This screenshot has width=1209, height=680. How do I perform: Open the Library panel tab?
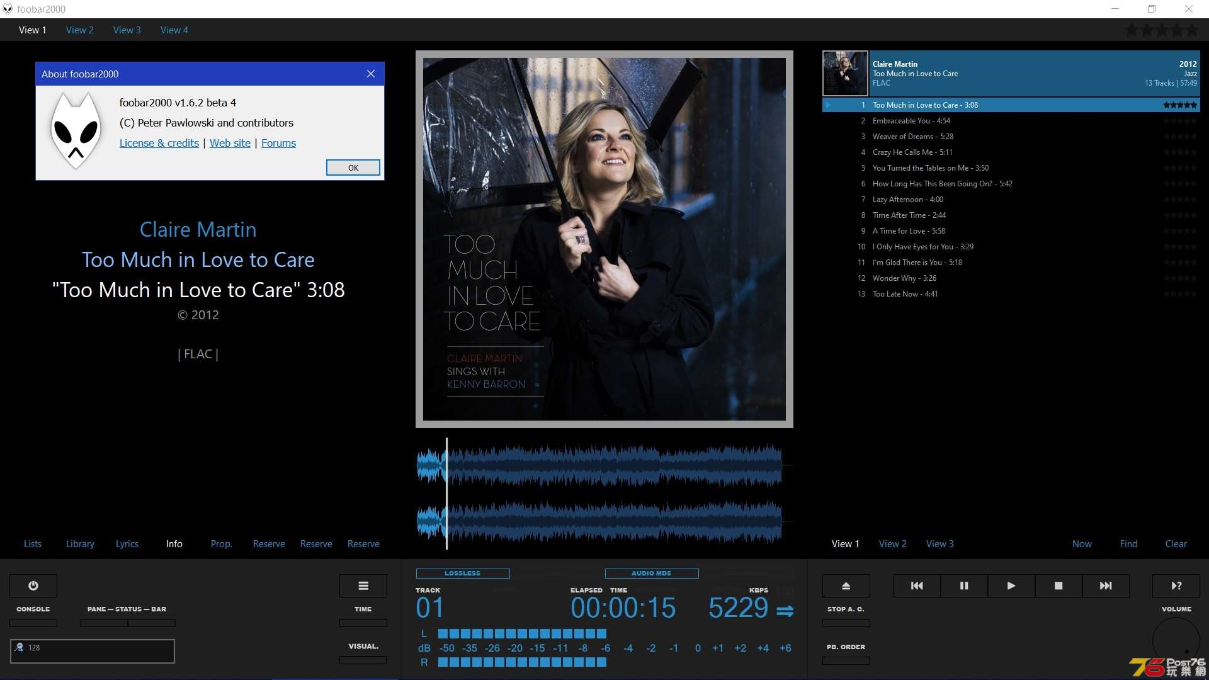(x=80, y=544)
